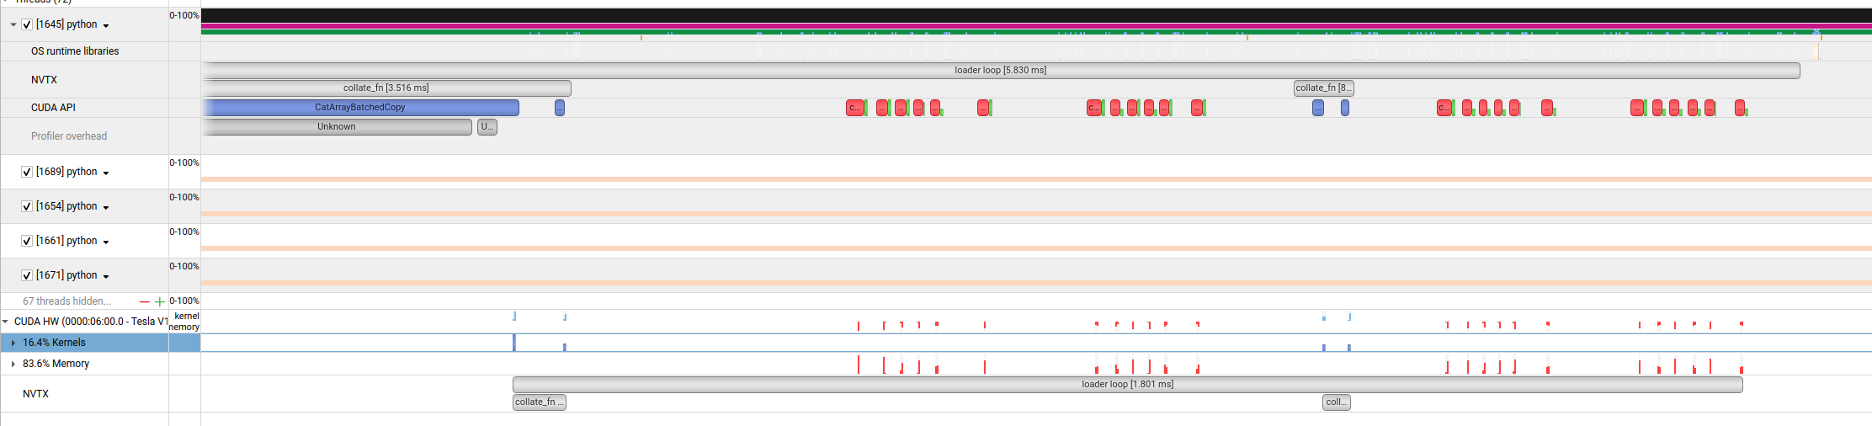Uncheck the [1689] python thread checkbox
Viewport: 1872px width, 426px height.
pyautogui.click(x=27, y=172)
